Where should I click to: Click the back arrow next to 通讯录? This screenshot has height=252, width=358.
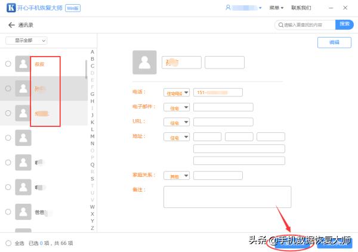click(11, 25)
